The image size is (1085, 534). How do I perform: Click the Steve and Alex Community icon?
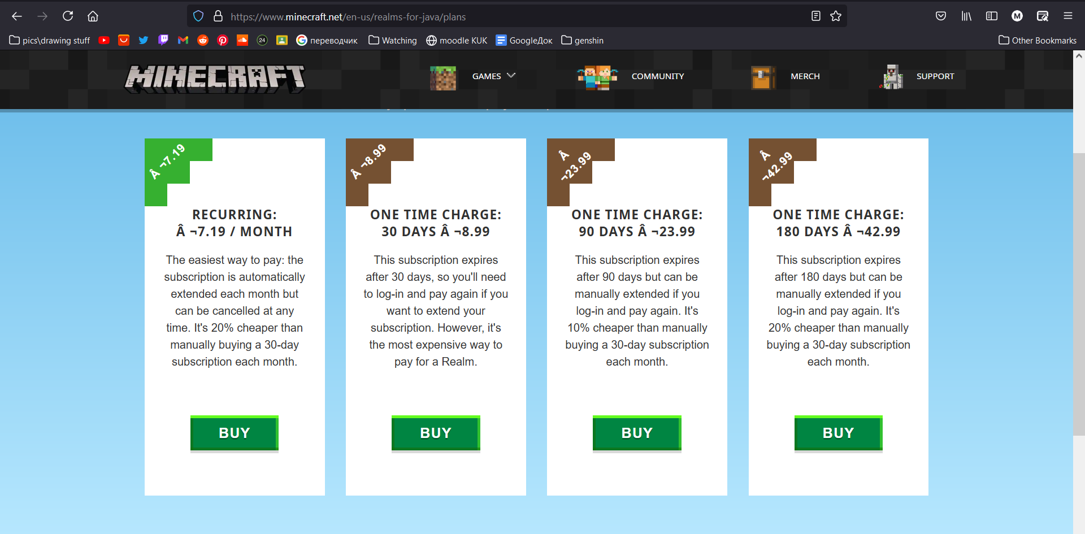(597, 77)
